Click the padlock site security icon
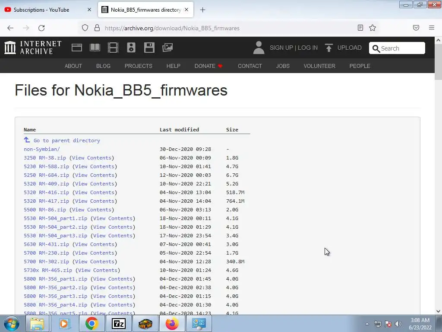 [x=97, y=28]
